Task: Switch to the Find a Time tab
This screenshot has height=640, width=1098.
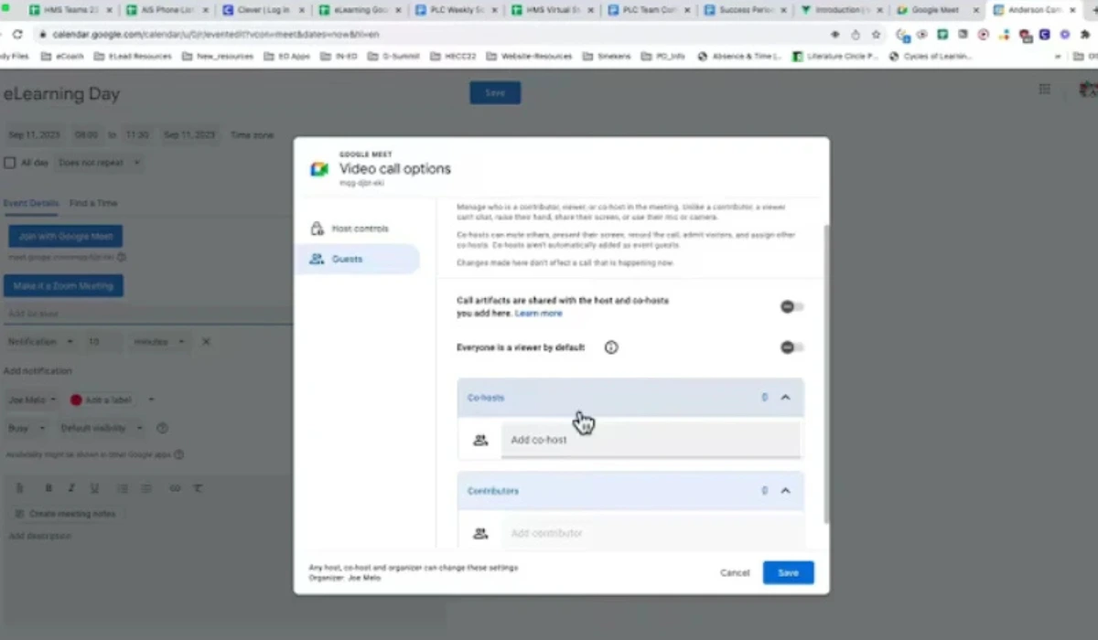Action: click(93, 203)
